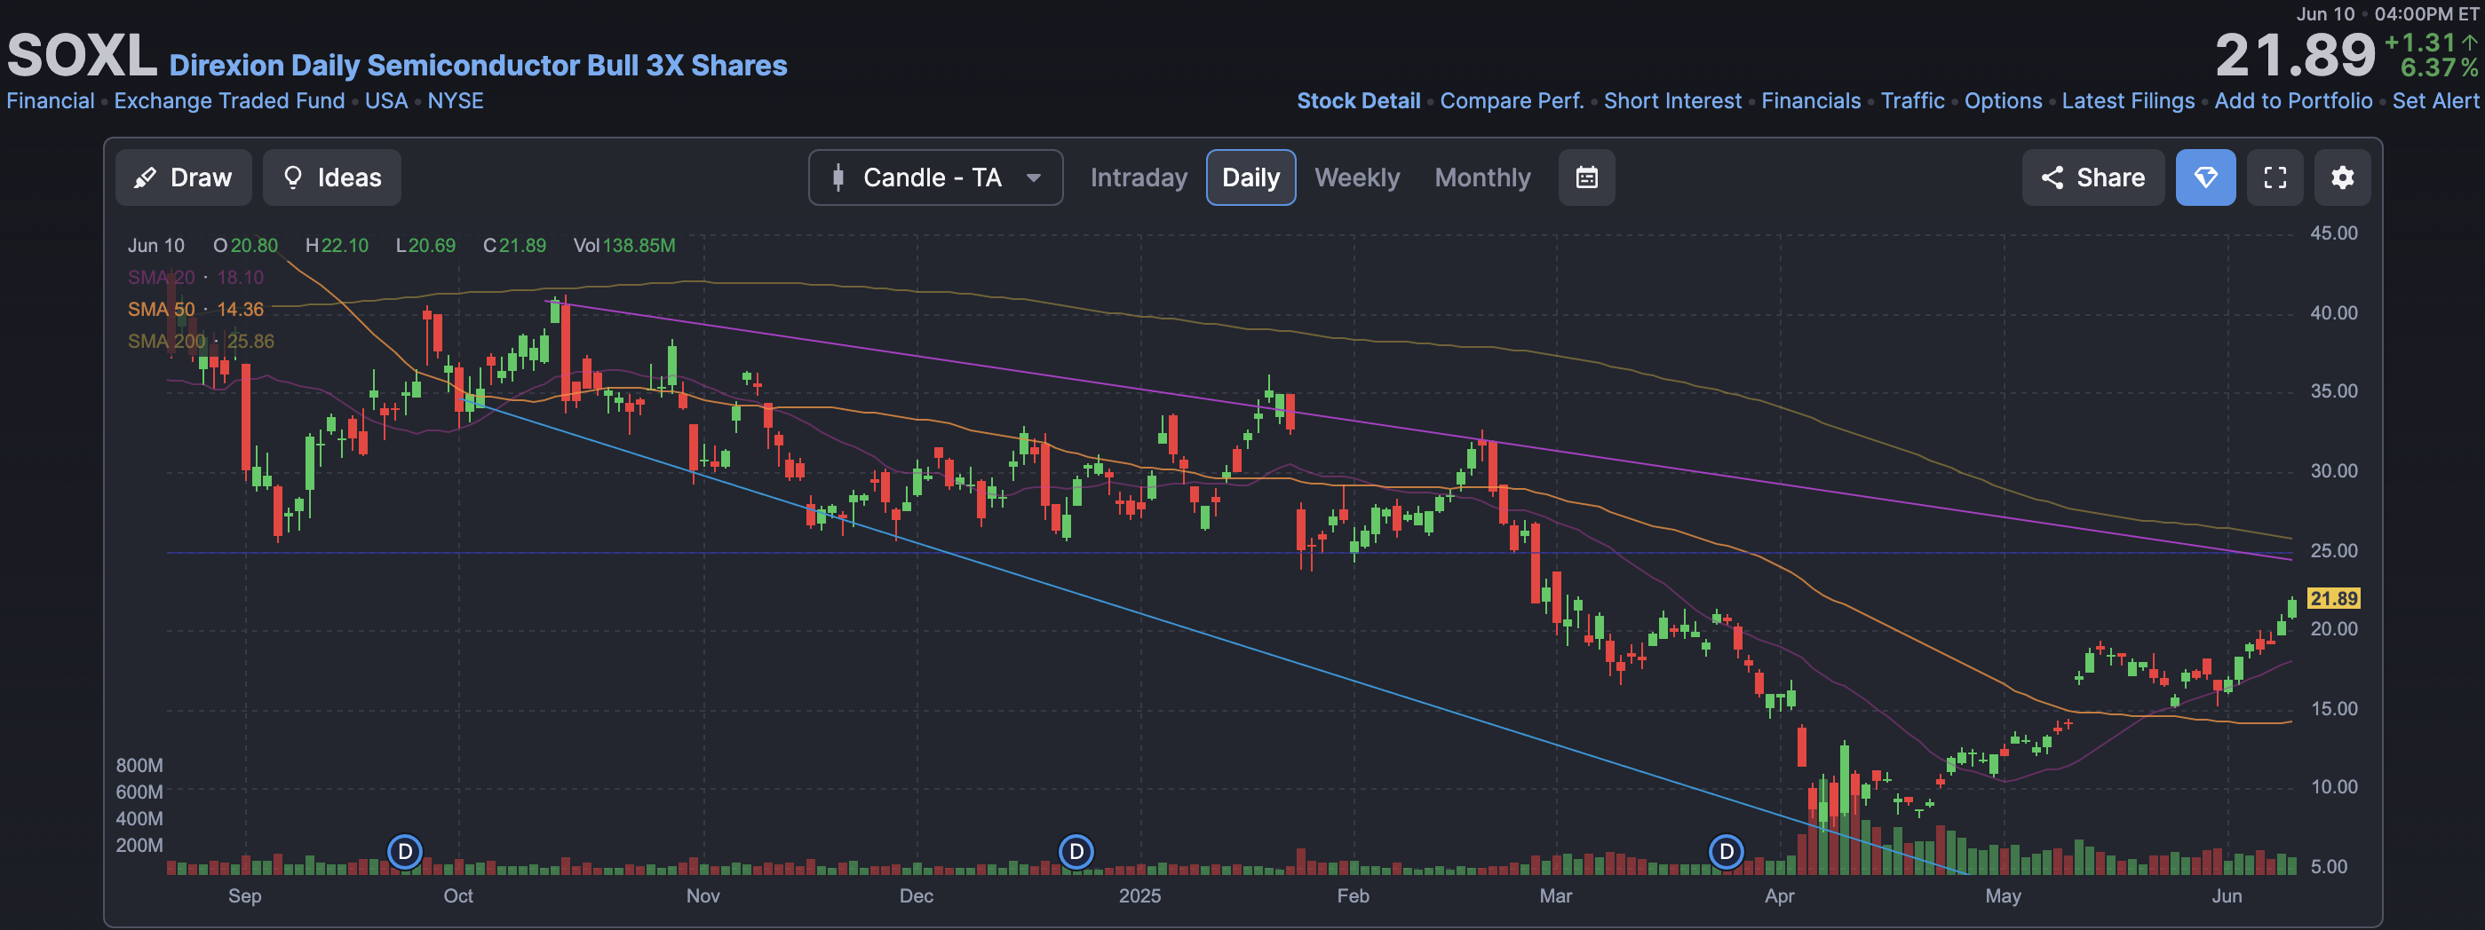Open the Traffic link
Image resolution: width=2485 pixels, height=930 pixels.
point(1912,101)
